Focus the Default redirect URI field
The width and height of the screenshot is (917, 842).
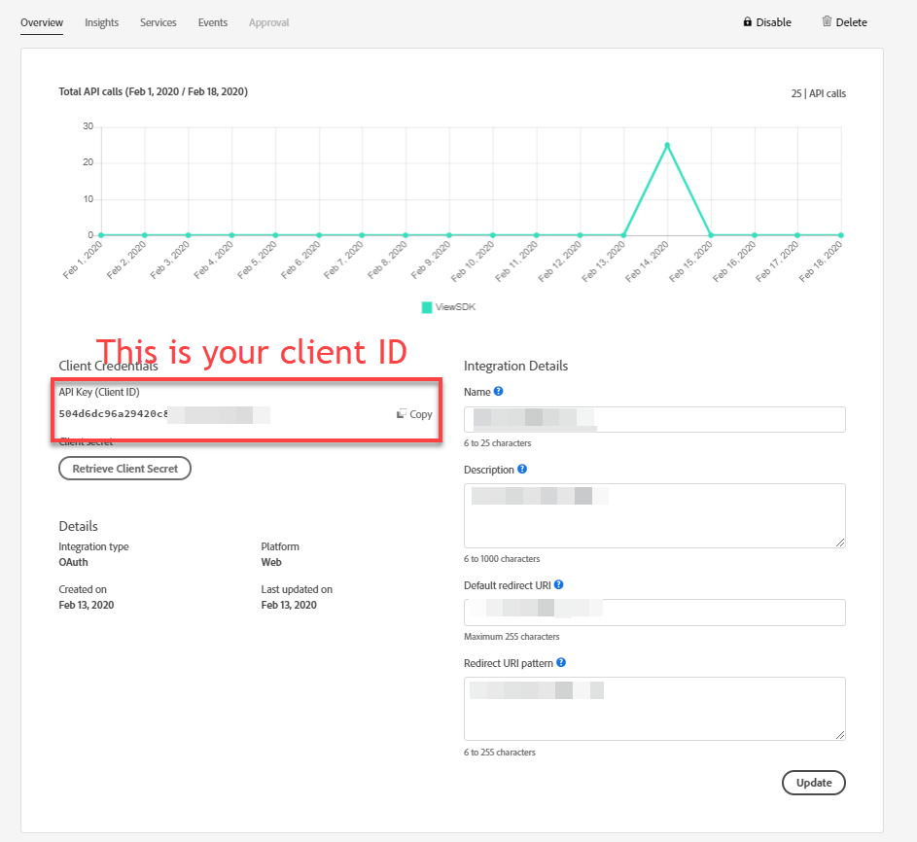(x=654, y=613)
